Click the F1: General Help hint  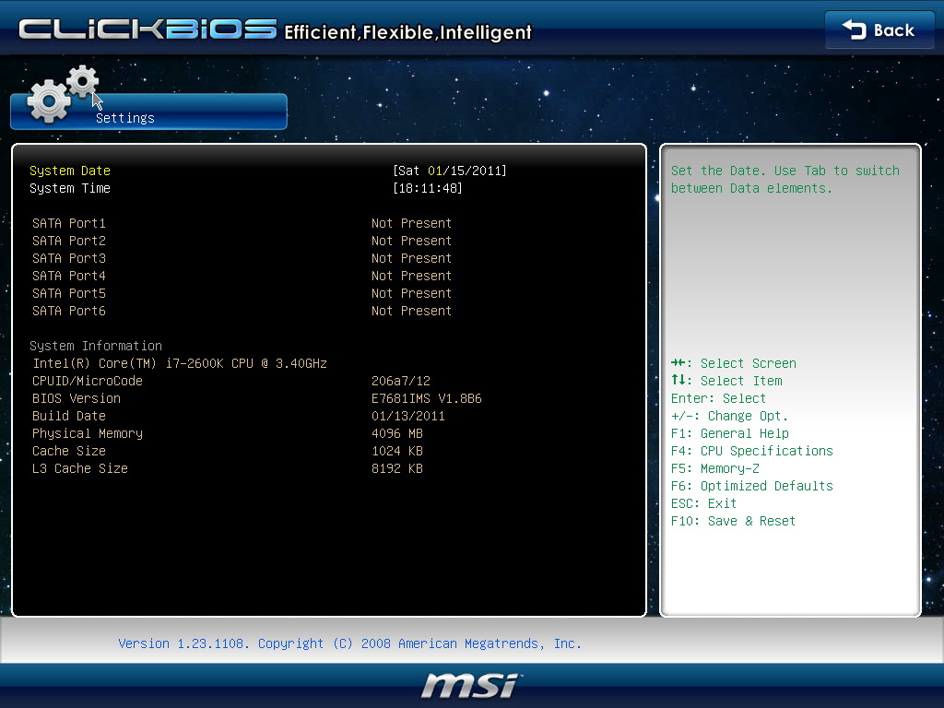pos(730,433)
